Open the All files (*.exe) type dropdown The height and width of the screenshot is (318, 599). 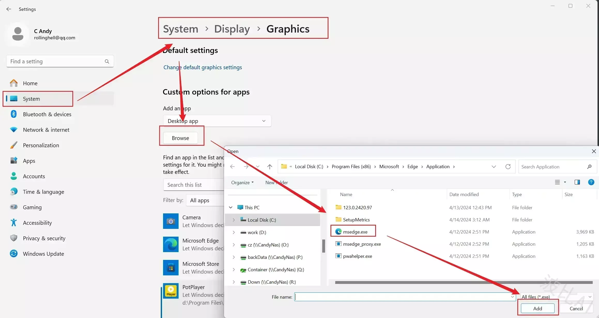pyautogui.click(x=556, y=297)
